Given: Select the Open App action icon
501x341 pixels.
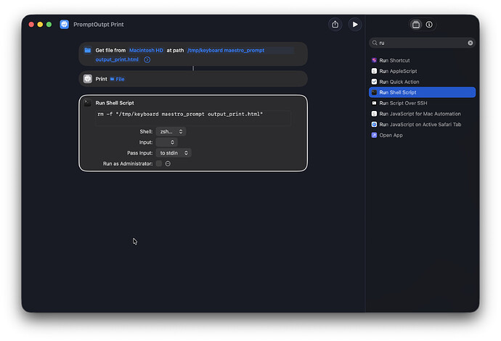Looking at the screenshot, I should (374, 135).
